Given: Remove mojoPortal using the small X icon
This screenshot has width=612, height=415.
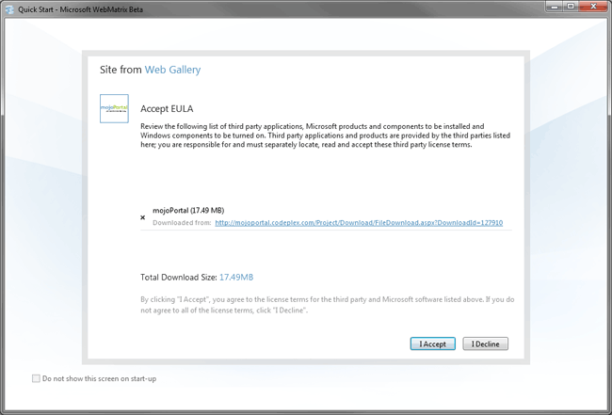Looking at the screenshot, I should 142,217.
